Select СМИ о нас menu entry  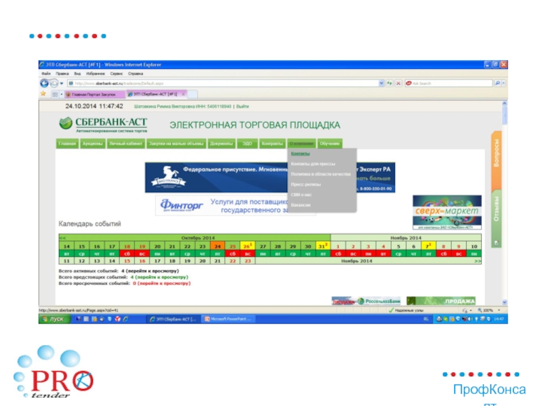[x=301, y=195]
